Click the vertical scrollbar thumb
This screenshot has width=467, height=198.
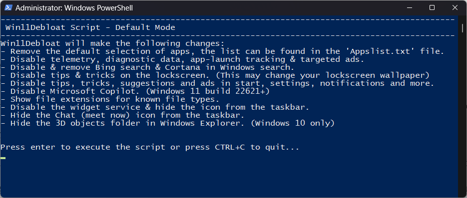click(x=463, y=28)
